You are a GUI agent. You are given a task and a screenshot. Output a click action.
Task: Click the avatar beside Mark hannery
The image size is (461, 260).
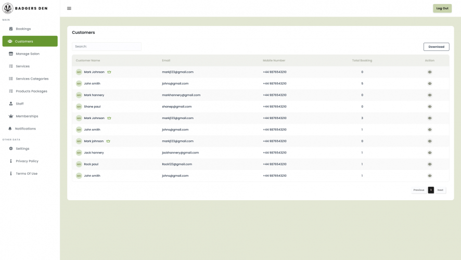pos(79,95)
